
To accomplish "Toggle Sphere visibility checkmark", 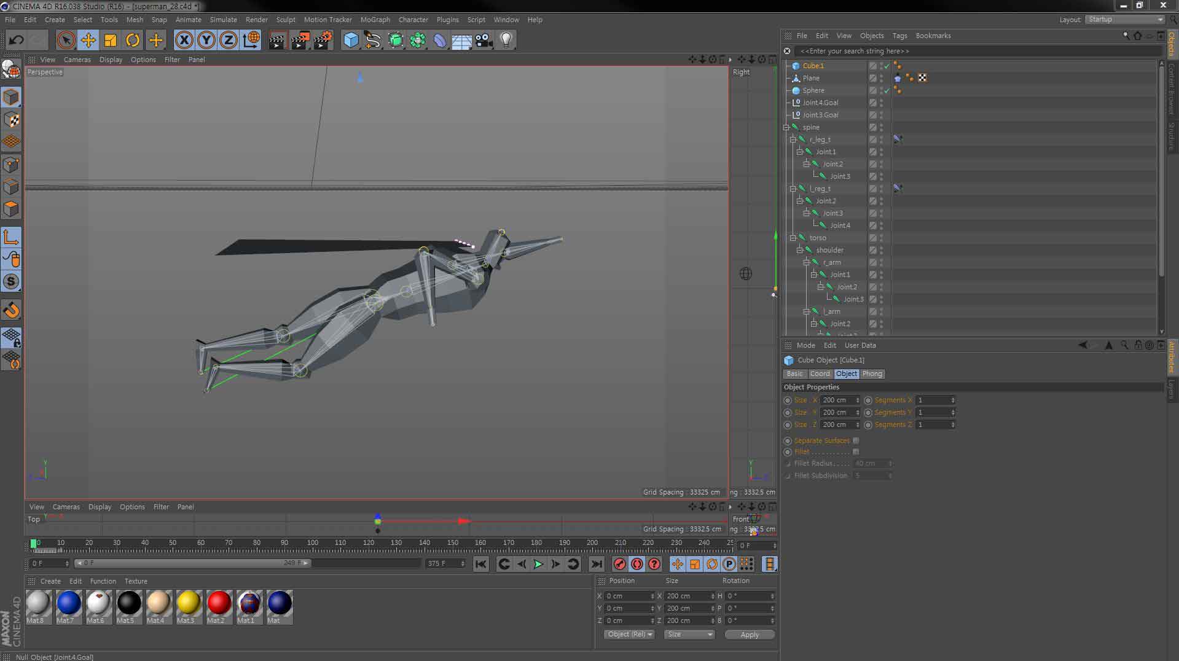I will [887, 90].
